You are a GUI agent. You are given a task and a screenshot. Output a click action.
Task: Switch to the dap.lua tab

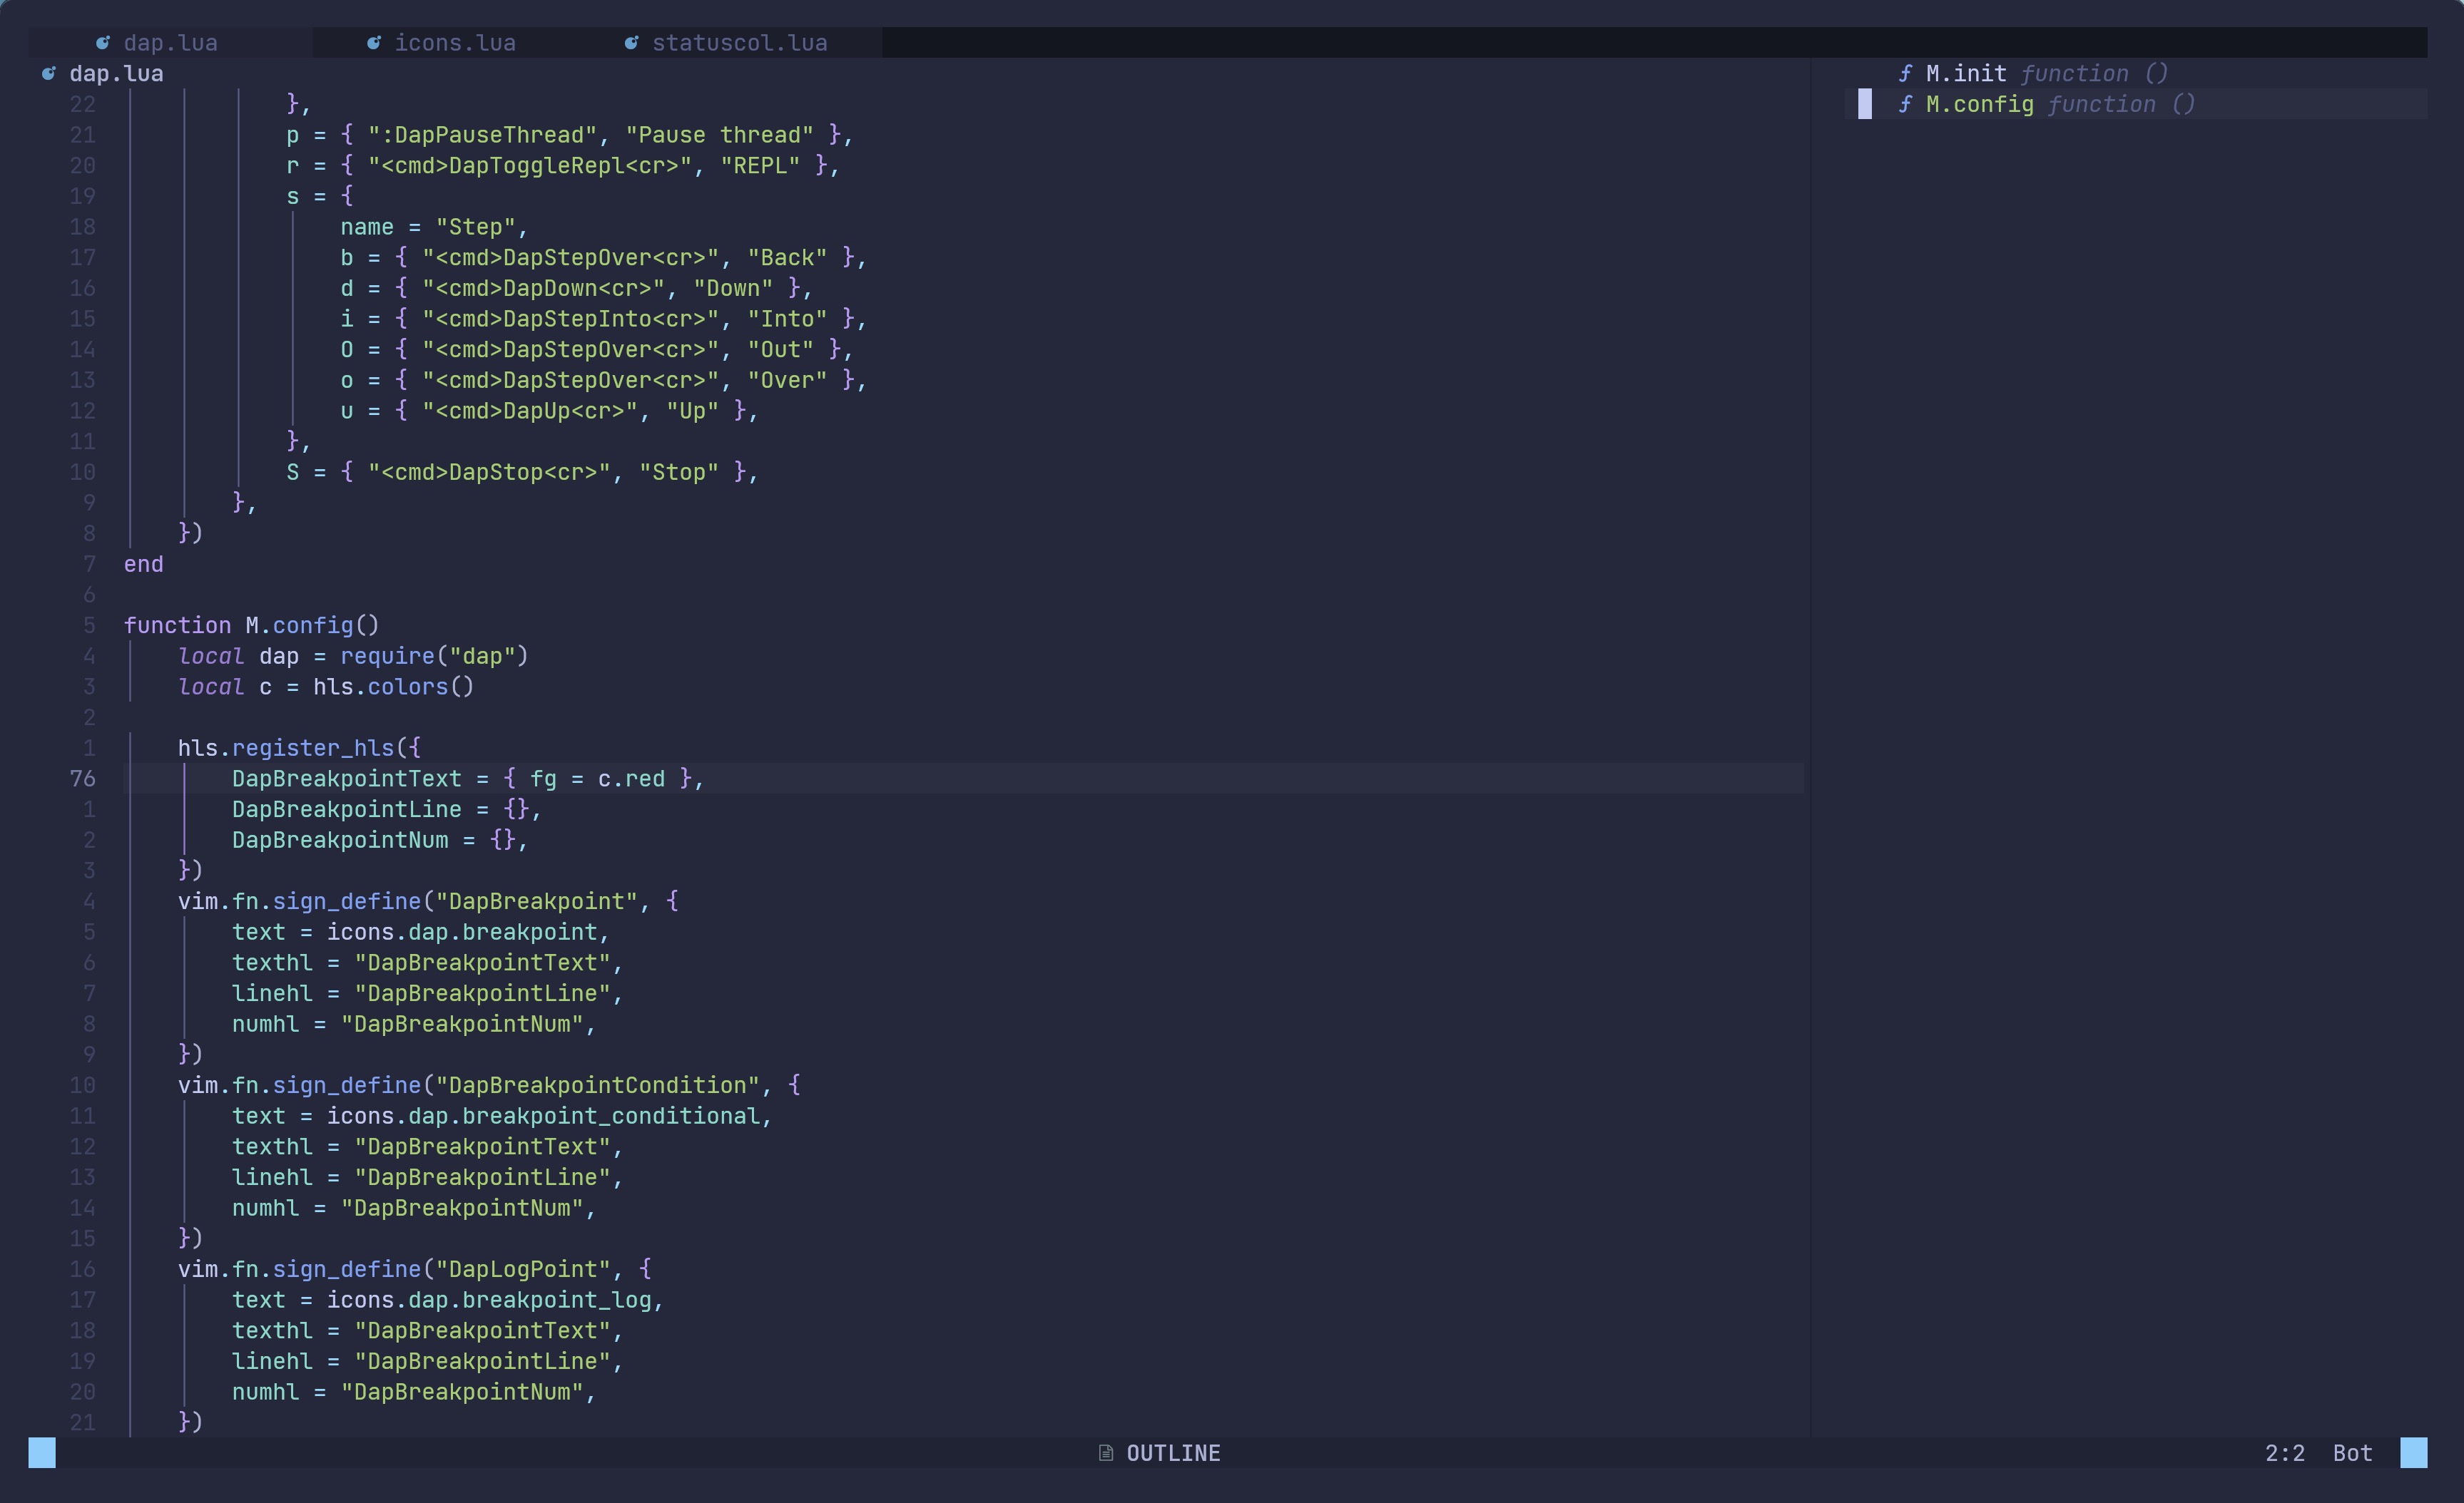(x=170, y=42)
